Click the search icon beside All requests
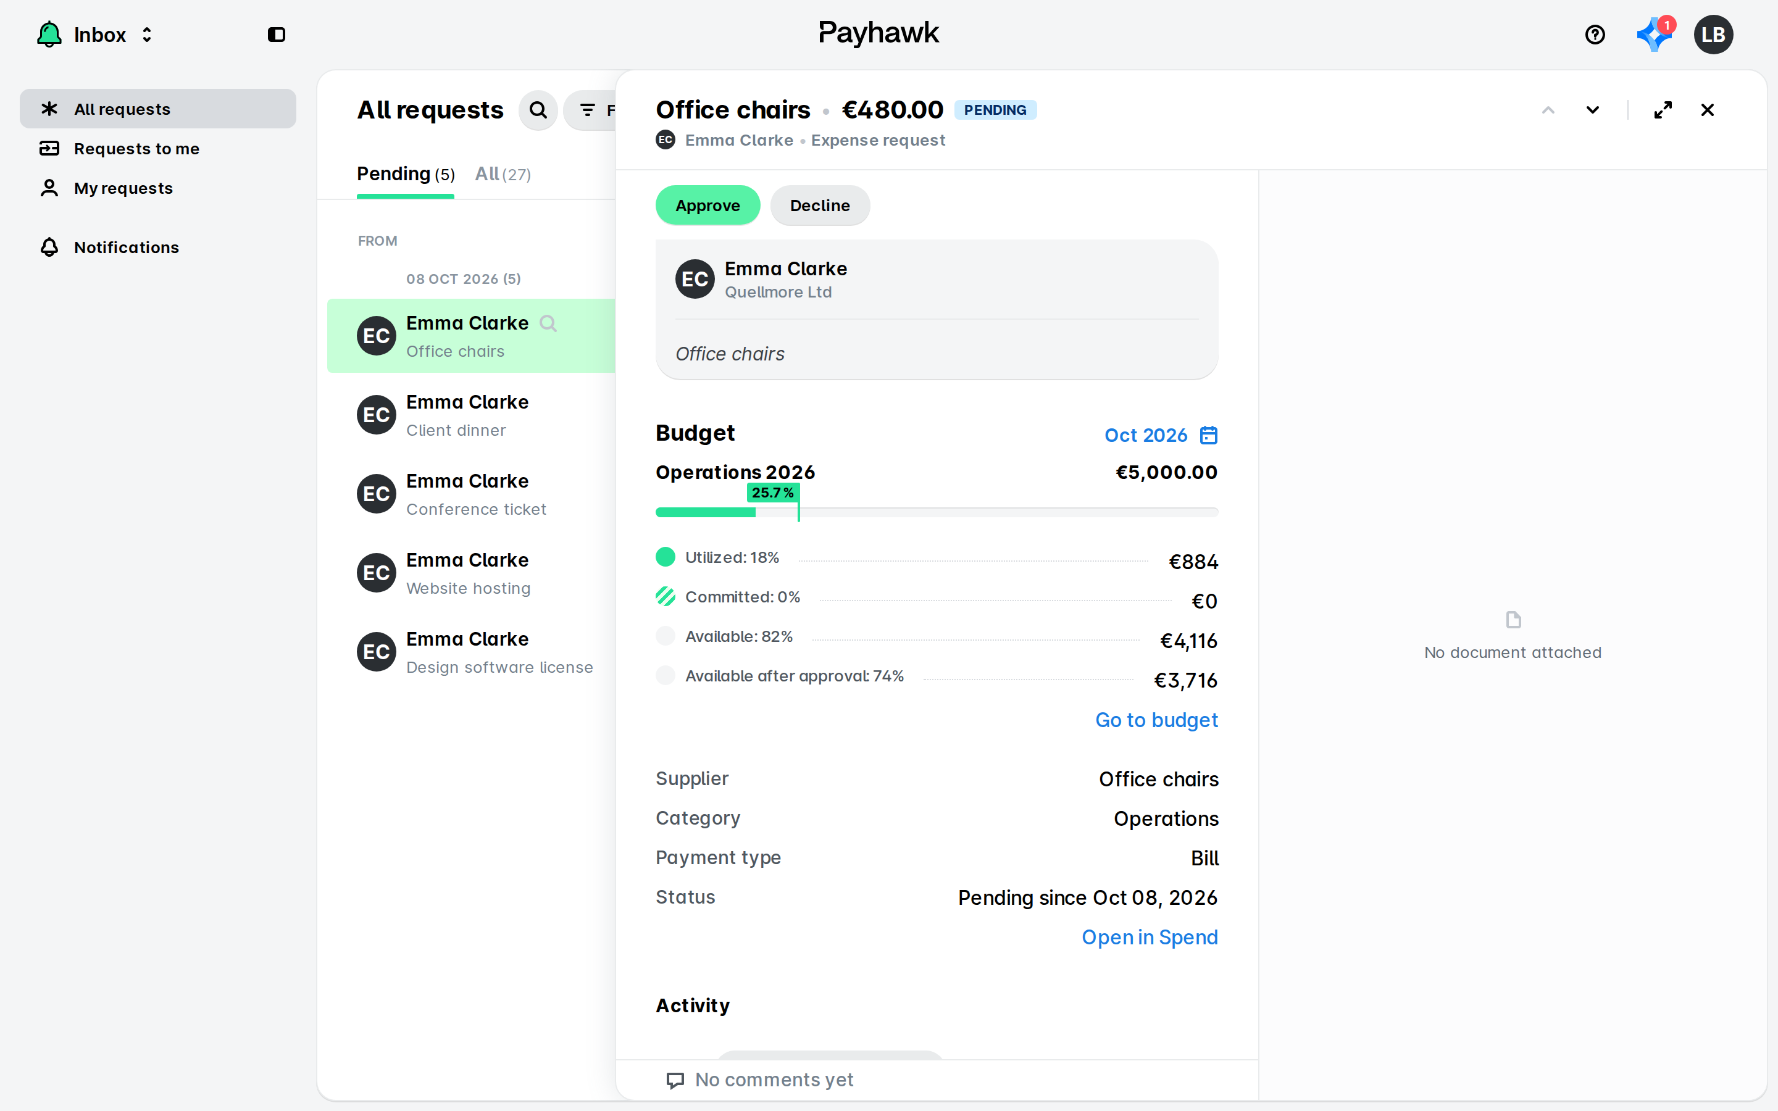 (x=538, y=110)
